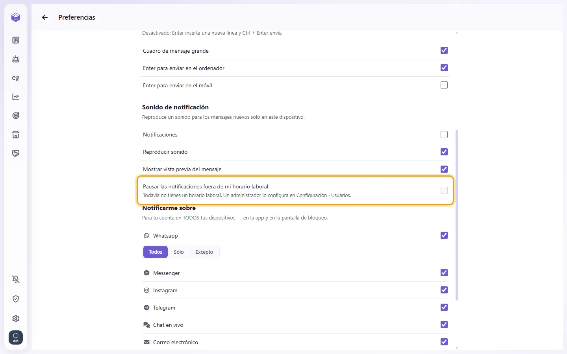
Task: Enable Enter para enviar en el móvil
Action: (444, 85)
